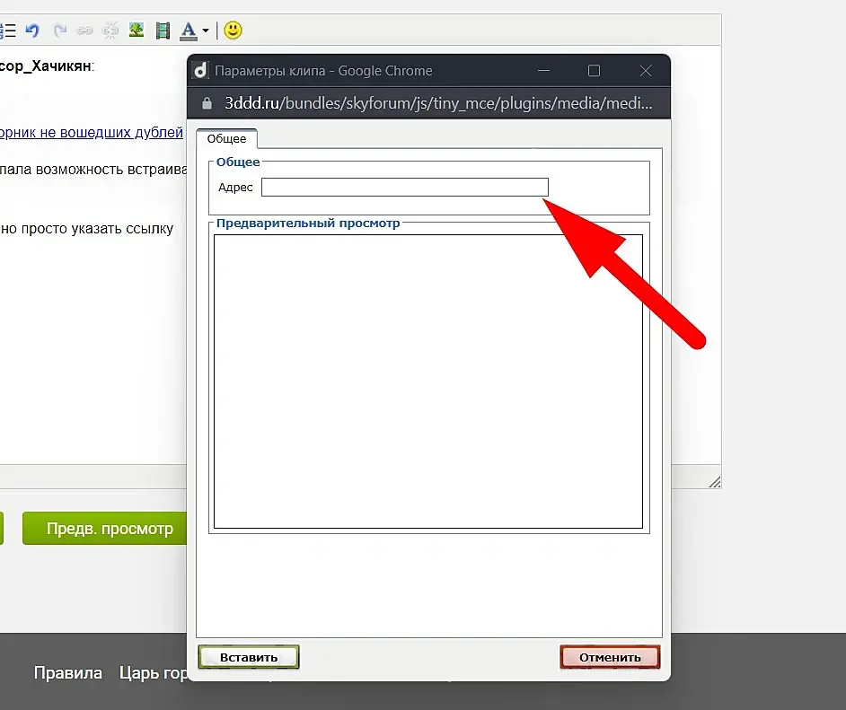Open the text color dropdown arrow
Viewport: 846px width, 710px height.
206,31
